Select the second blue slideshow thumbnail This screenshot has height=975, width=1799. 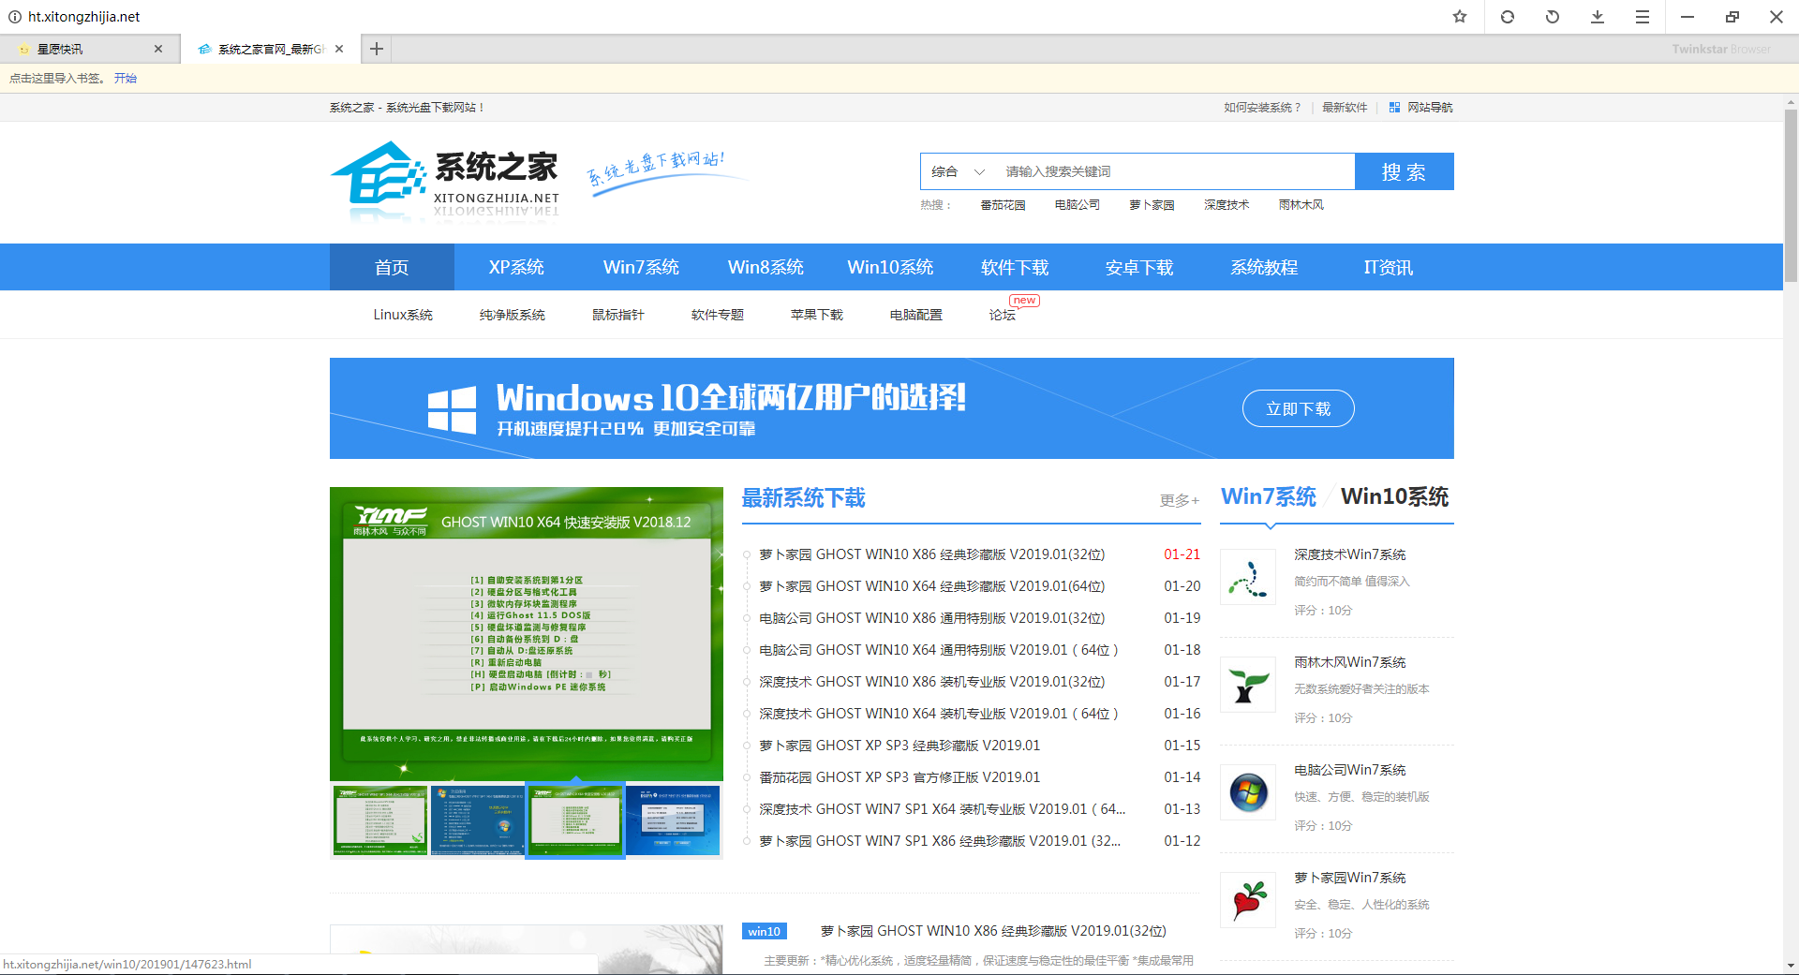[x=478, y=820]
